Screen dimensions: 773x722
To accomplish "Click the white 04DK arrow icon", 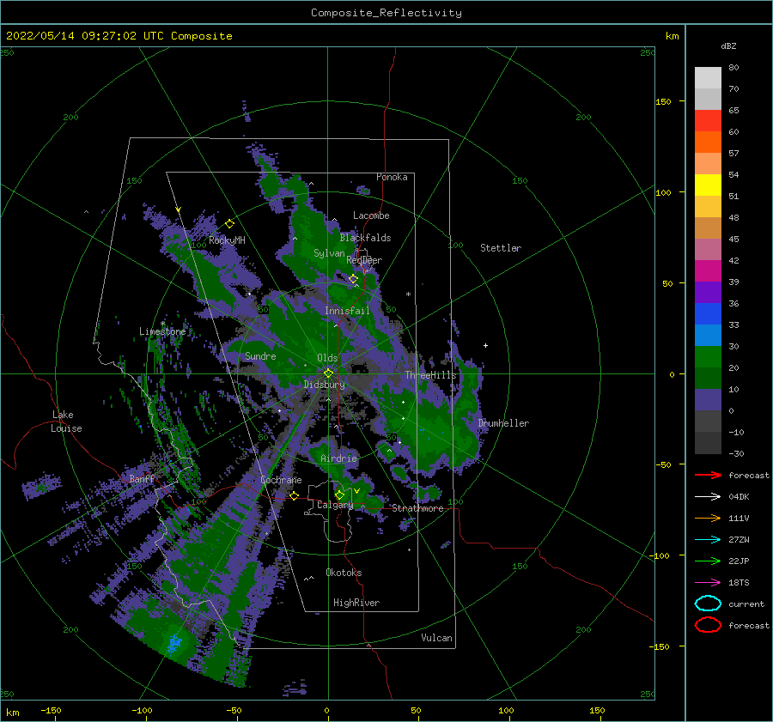I will click(708, 497).
